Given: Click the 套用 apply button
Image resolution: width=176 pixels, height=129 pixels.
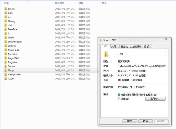Looking at the screenshot, I should tap(161, 121).
